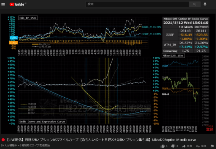Click the 2nd Month column header
This screenshot has width=216, height=149.
(201, 27)
